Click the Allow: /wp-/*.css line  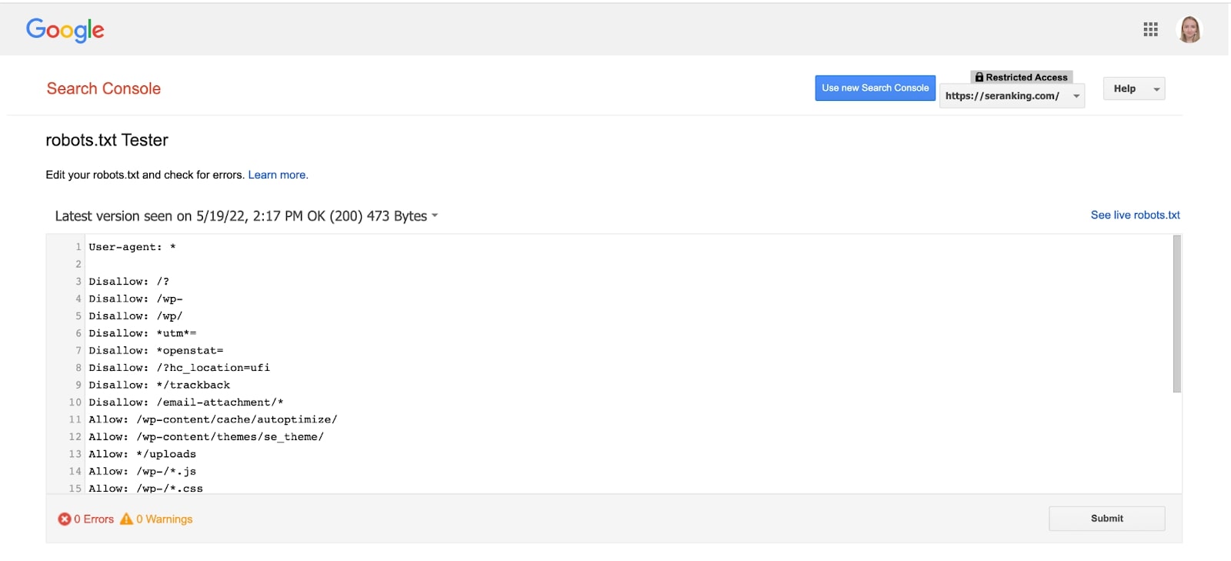(145, 488)
